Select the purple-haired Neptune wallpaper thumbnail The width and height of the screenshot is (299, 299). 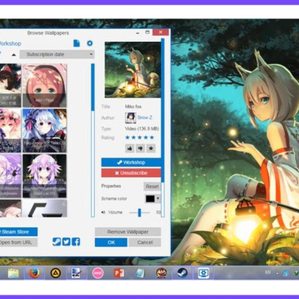tap(45, 176)
